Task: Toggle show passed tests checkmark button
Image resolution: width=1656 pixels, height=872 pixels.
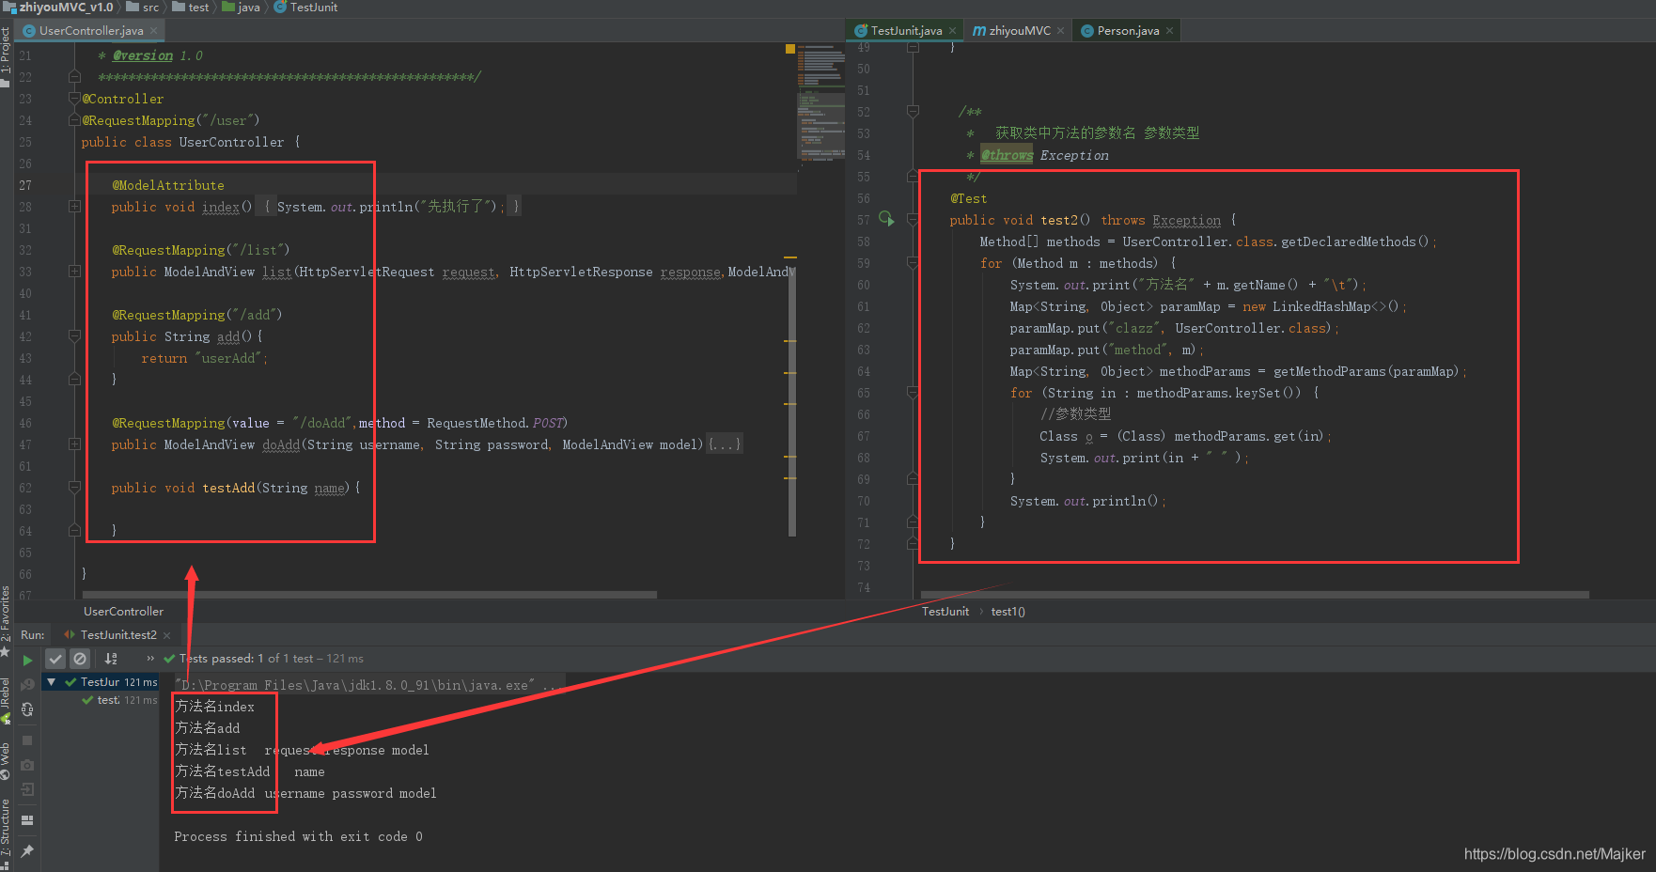Action: pyautogui.click(x=55, y=659)
